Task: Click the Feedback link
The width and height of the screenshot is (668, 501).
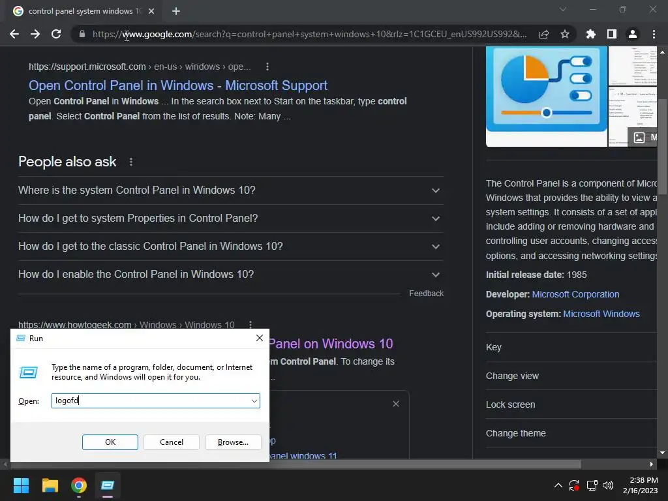Action: pyautogui.click(x=427, y=294)
